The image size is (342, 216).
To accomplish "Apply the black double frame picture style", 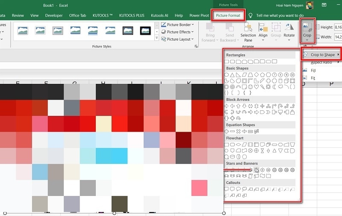I will point(128,30).
